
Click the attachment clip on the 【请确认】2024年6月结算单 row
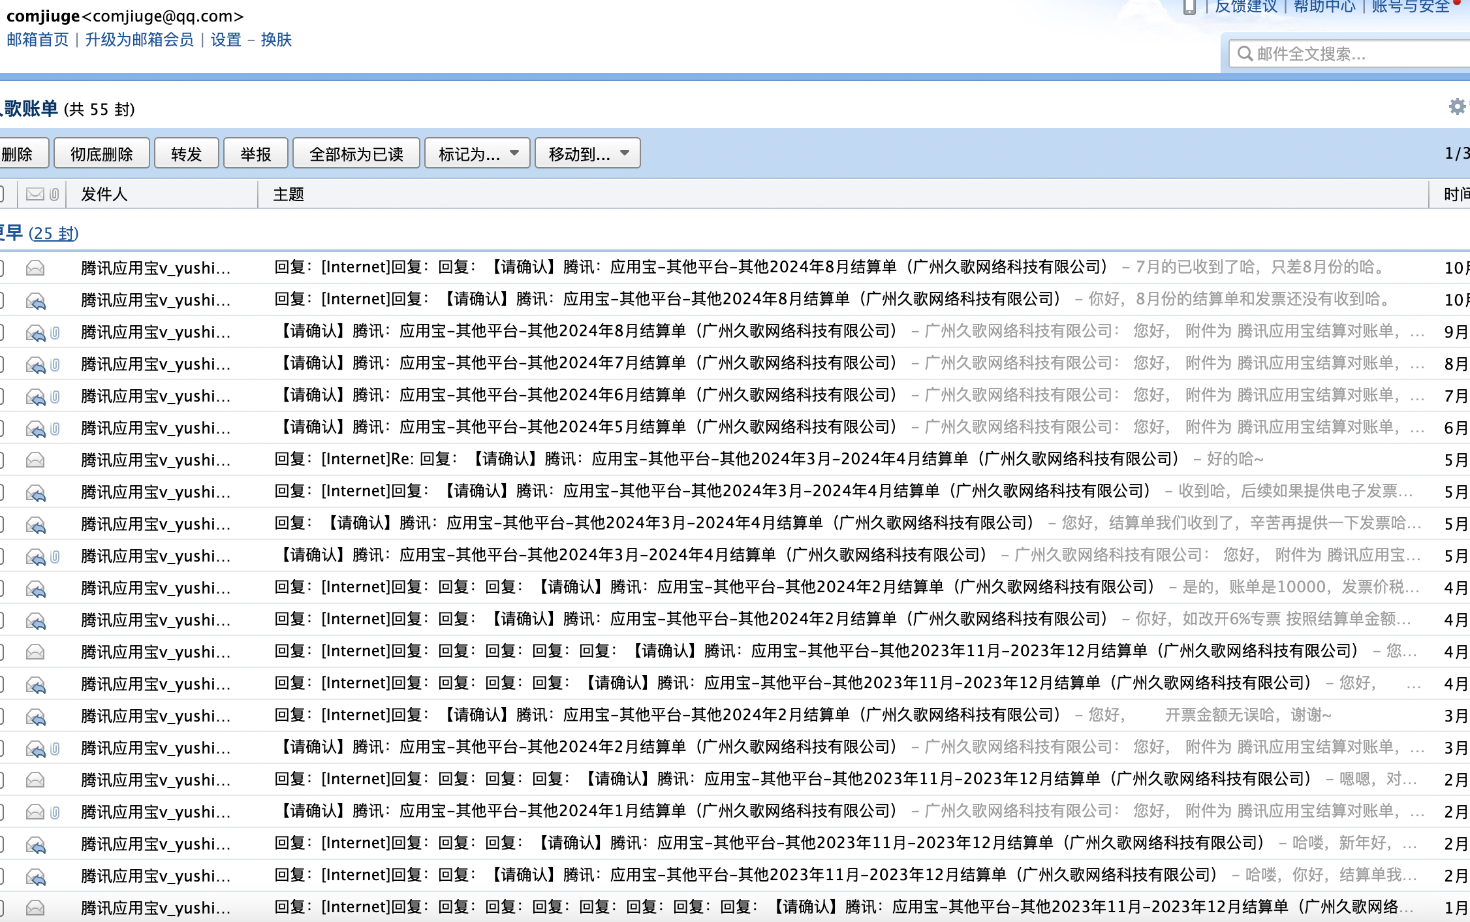click(55, 396)
